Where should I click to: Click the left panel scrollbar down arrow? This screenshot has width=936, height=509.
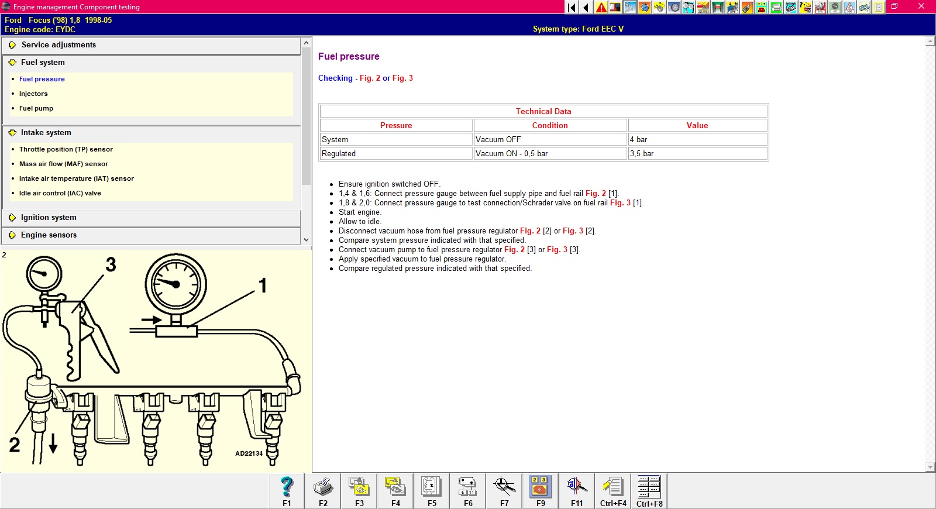click(306, 239)
